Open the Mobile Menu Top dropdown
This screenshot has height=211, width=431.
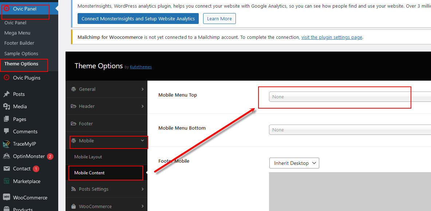pyautogui.click(x=349, y=97)
